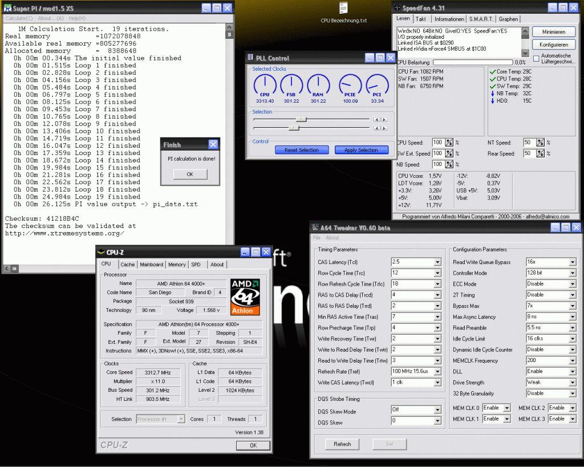This screenshot has width=584, height=467.
Task: Click Apply Selection in PLL Control
Action: [361, 150]
